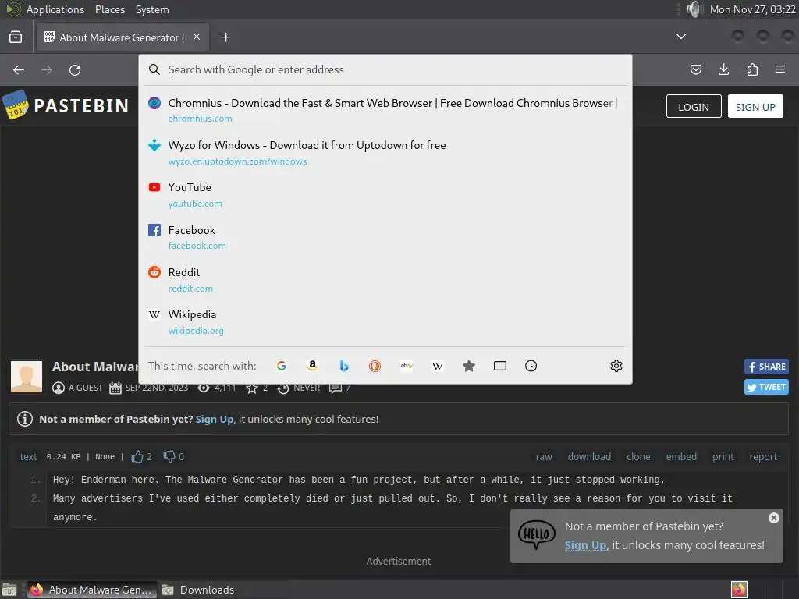Click the download paste link
Screen dimensions: 799x599
[x=589, y=457]
